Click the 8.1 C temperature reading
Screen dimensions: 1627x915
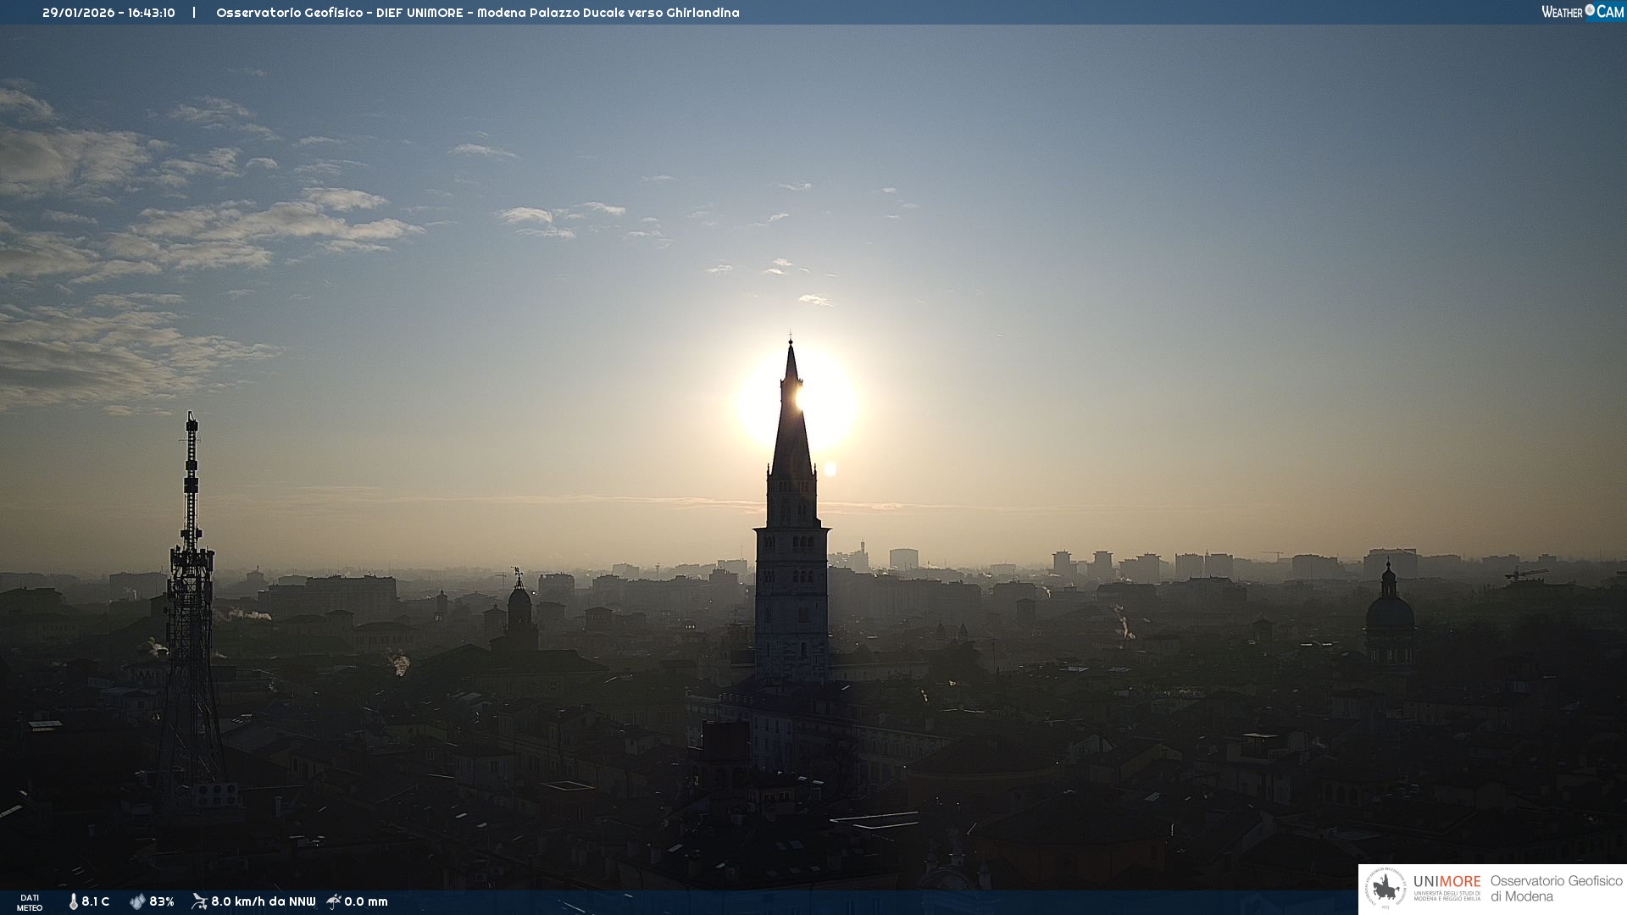click(96, 901)
